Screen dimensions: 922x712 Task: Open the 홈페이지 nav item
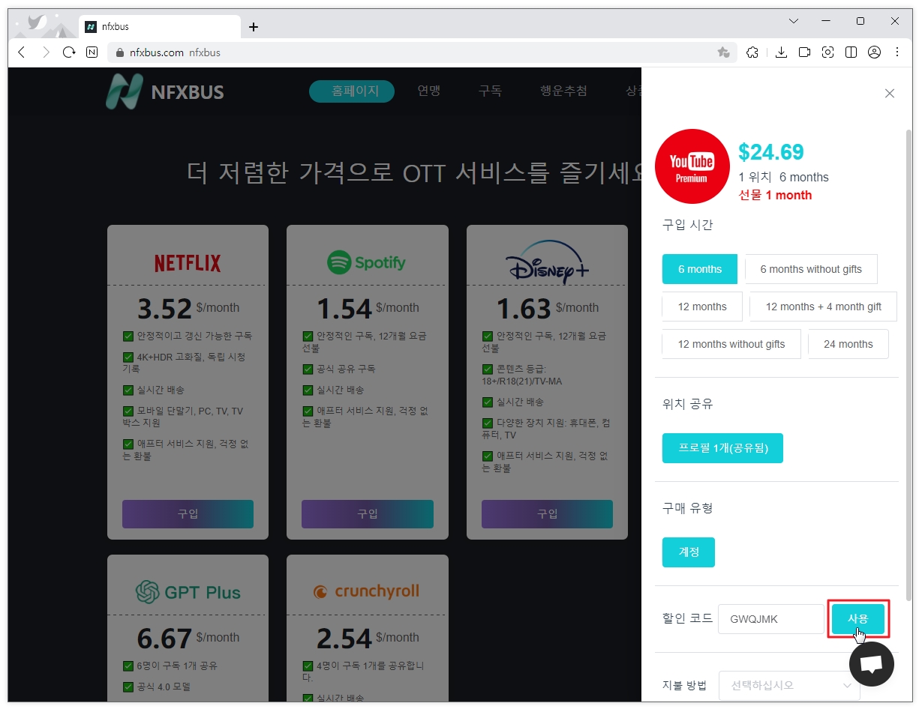tap(352, 91)
